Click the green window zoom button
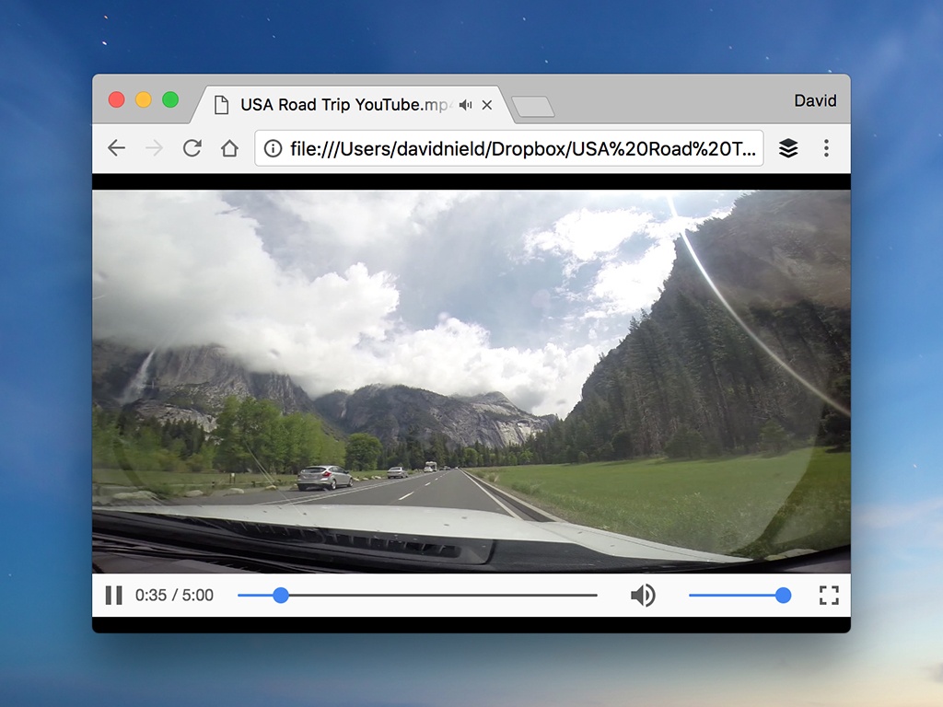The width and height of the screenshot is (943, 707). click(170, 99)
